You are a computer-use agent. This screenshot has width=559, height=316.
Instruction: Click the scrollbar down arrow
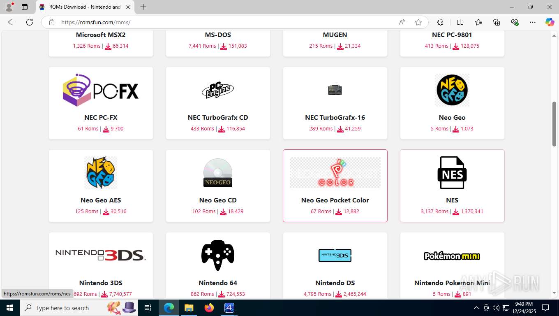click(554, 293)
